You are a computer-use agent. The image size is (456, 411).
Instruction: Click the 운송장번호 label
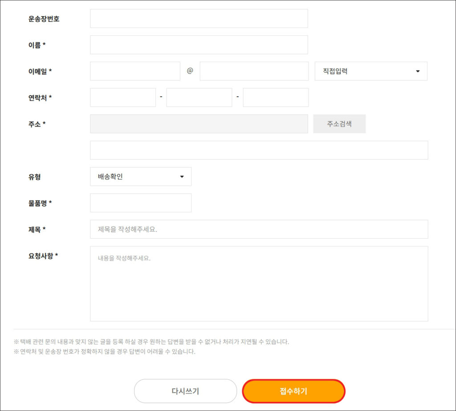pos(44,19)
